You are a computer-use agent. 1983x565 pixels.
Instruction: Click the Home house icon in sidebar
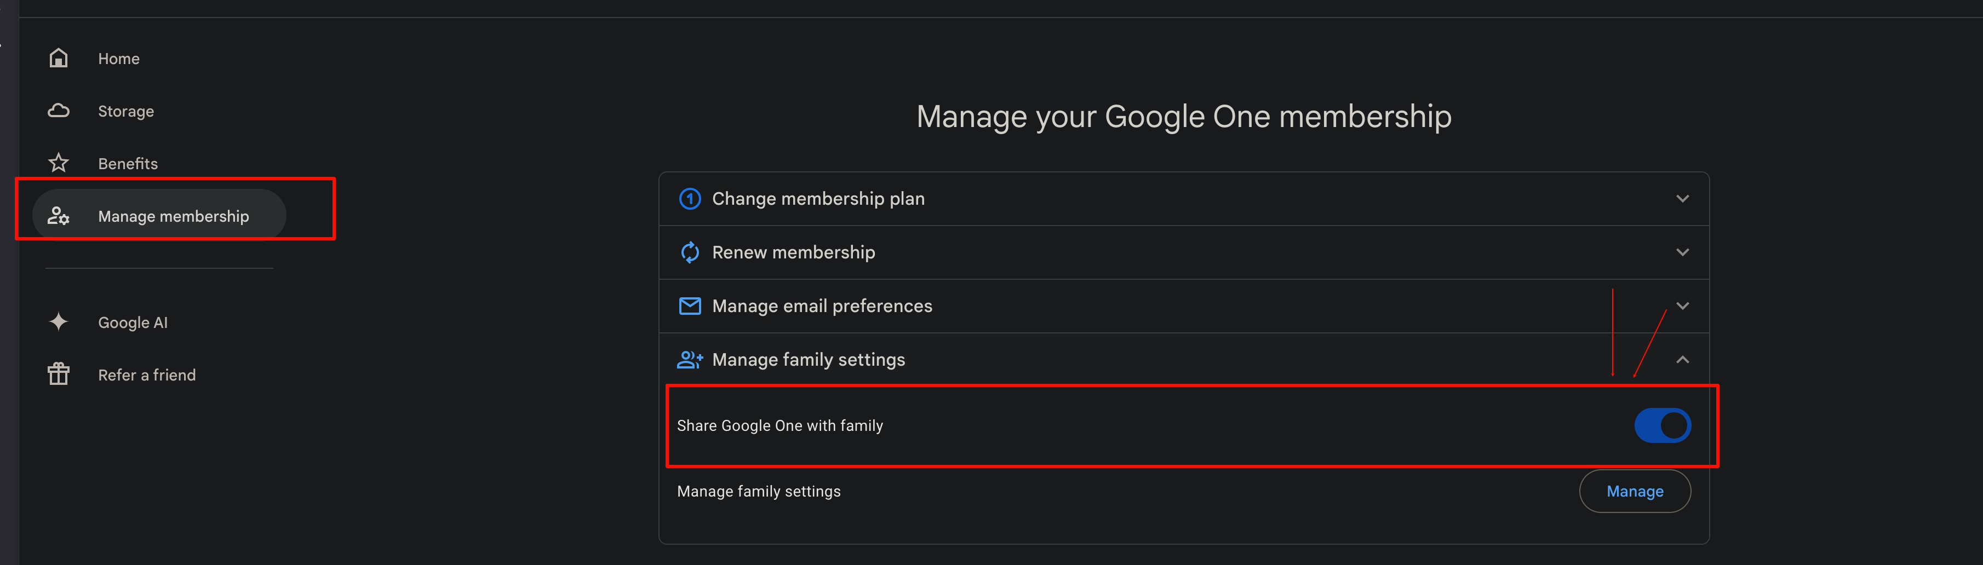[59, 59]
